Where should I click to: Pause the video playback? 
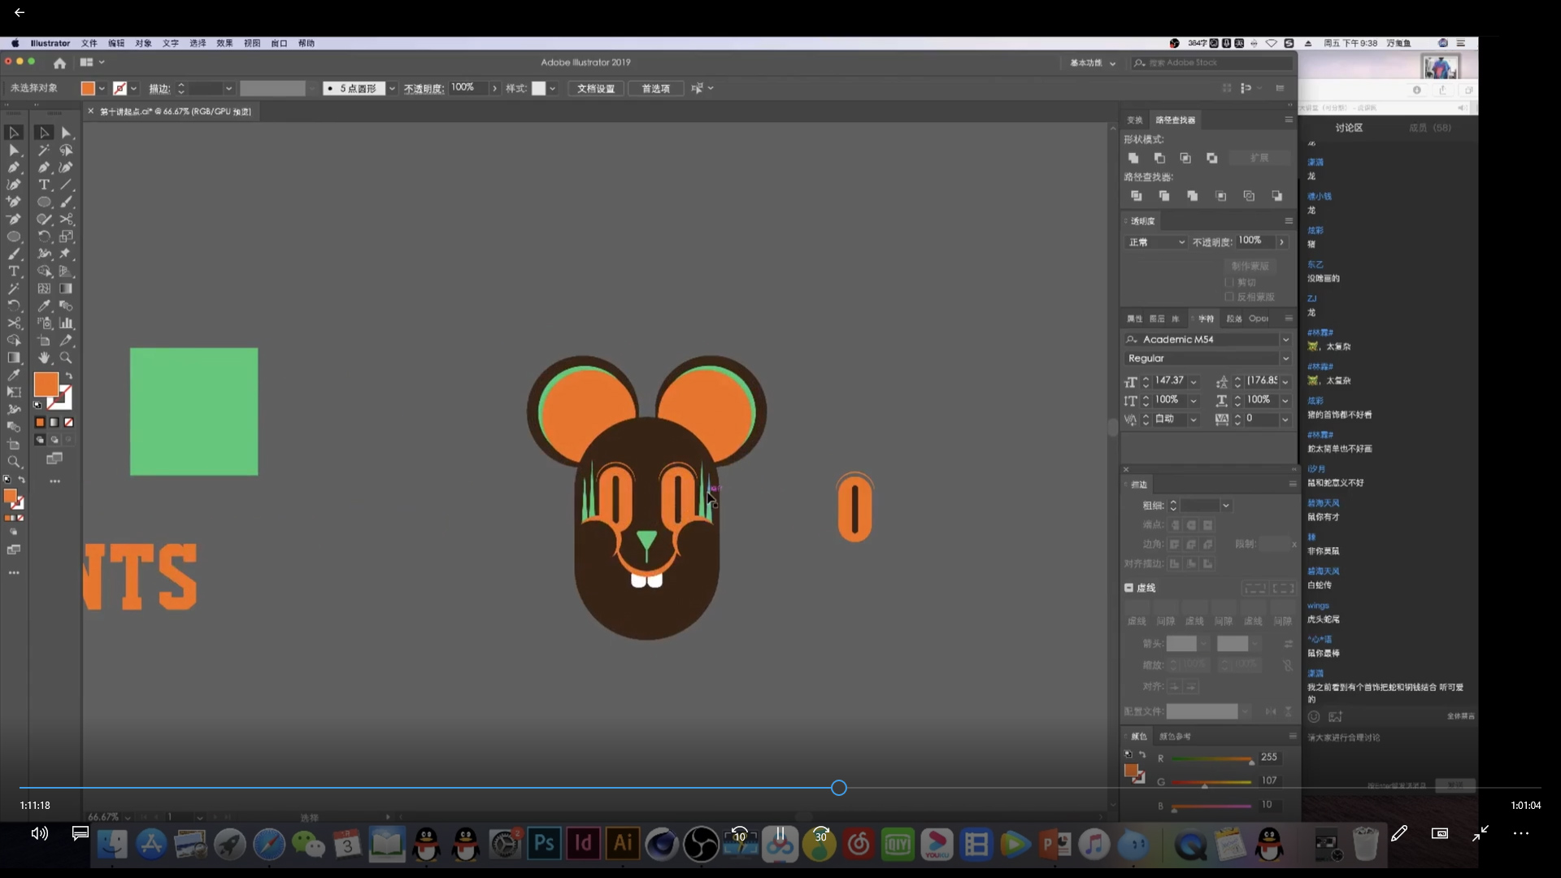[780, 833]
